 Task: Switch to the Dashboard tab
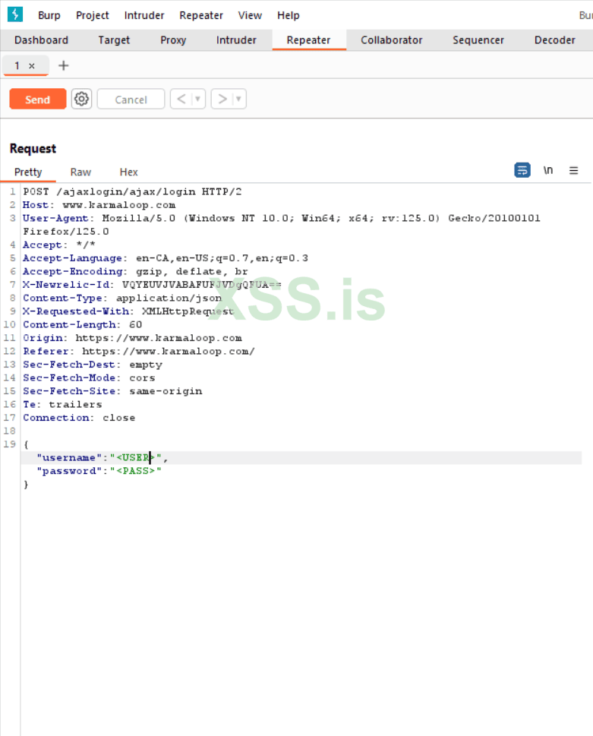coord(41,40)
